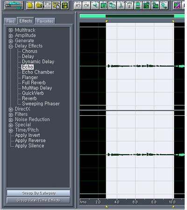Switch to the Files tab
The width and height of the screenshot is (187, 210).
tap(10, 21)
